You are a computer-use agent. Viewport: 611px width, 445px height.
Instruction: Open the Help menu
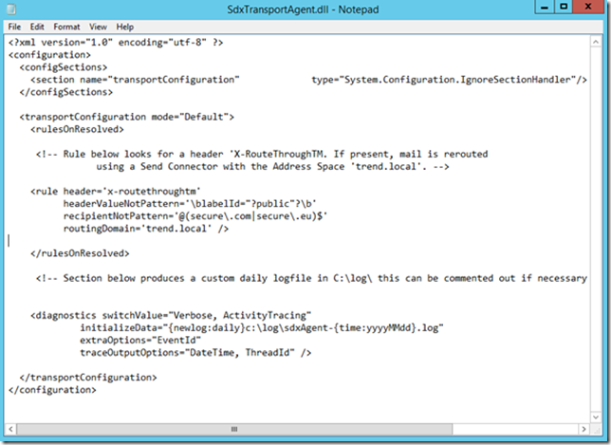pos(125,28)
